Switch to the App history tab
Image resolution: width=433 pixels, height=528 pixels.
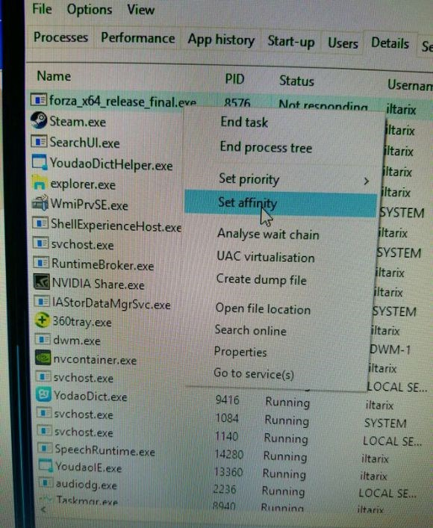(221, 40)
